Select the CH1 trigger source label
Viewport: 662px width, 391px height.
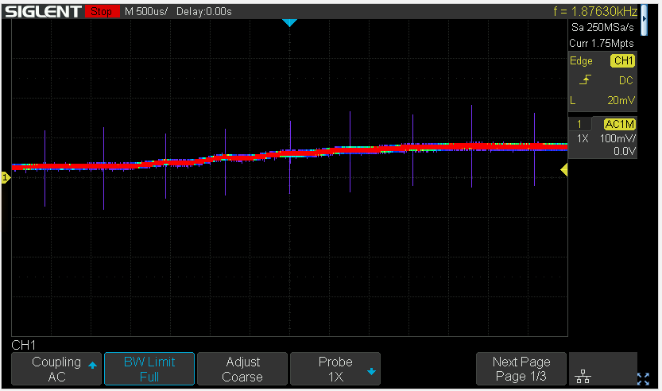pyautogui.click(x=623, y=61)
